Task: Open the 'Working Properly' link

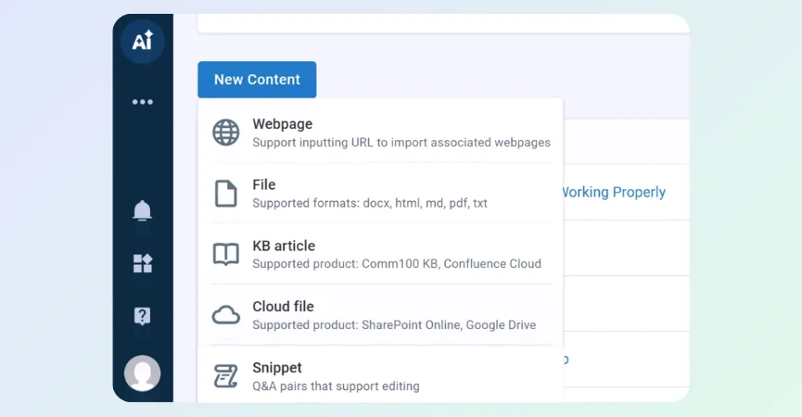Action: pos(613,193)
